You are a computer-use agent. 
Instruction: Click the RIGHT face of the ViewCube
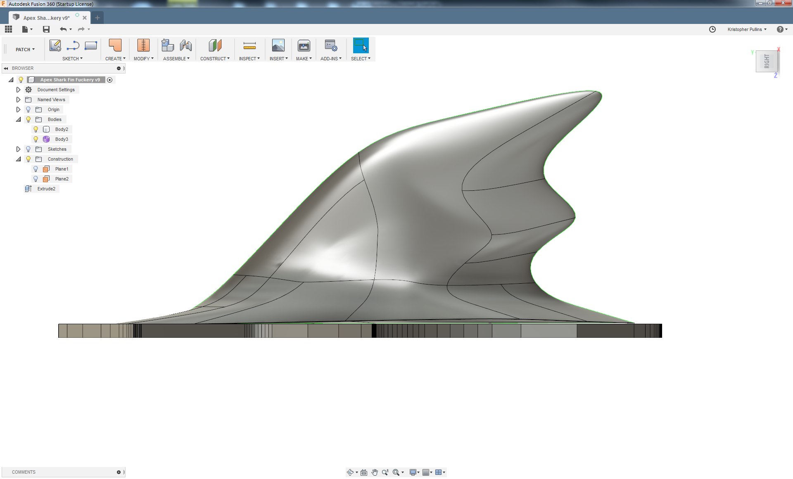pyautogui.click(x=767, y=61)
